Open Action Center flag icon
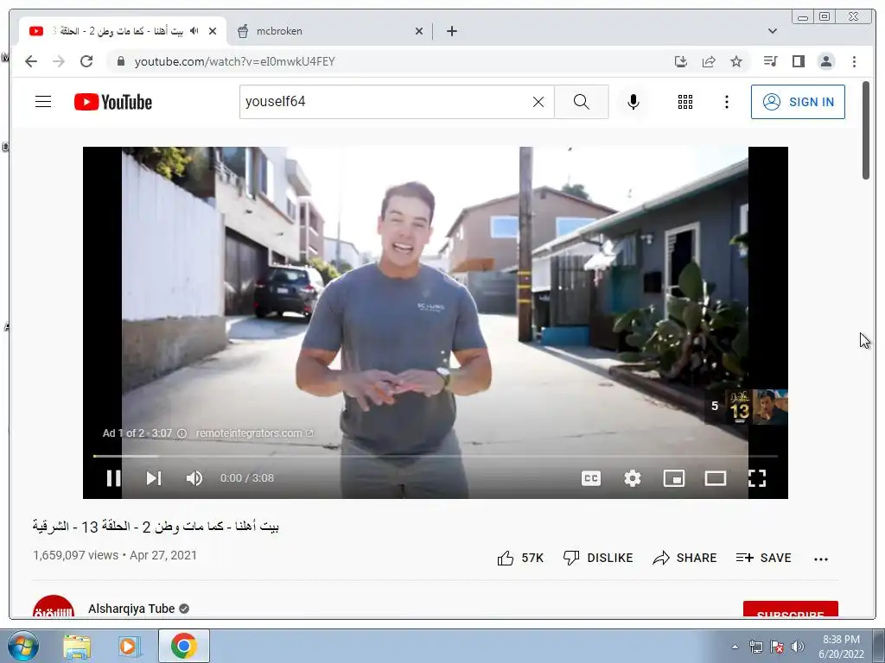 pos(777,647)
